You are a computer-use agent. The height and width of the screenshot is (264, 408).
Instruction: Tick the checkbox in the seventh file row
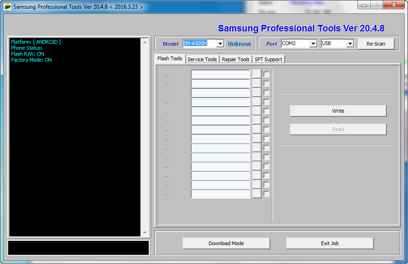(x=267, y=130)
